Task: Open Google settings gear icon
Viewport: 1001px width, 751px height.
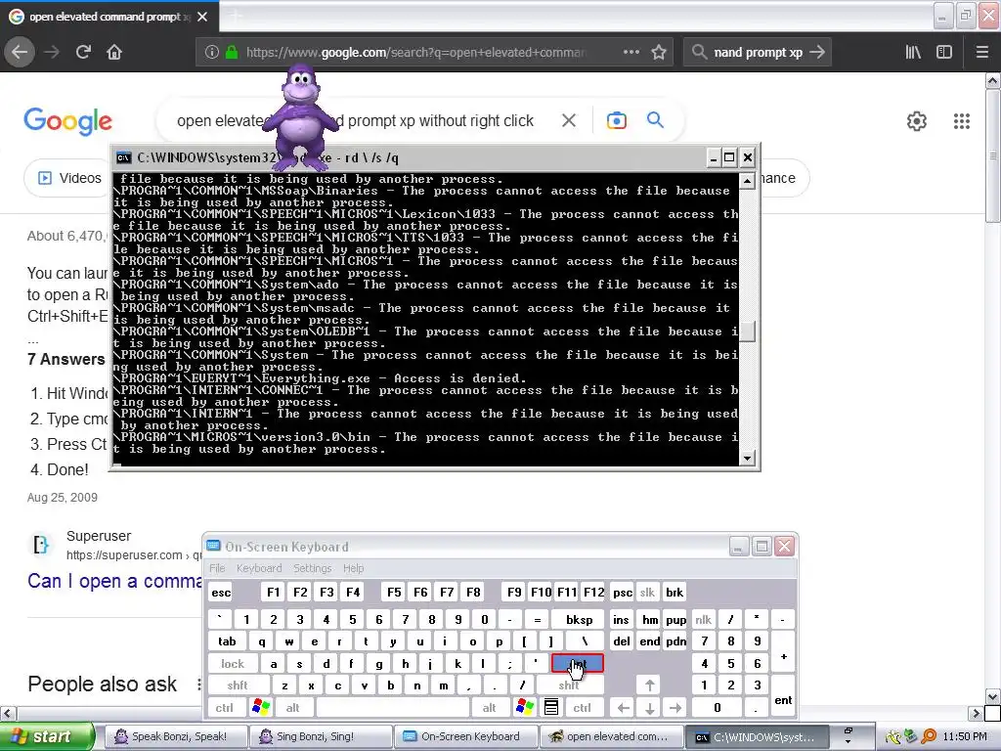Action: (917, 120)
